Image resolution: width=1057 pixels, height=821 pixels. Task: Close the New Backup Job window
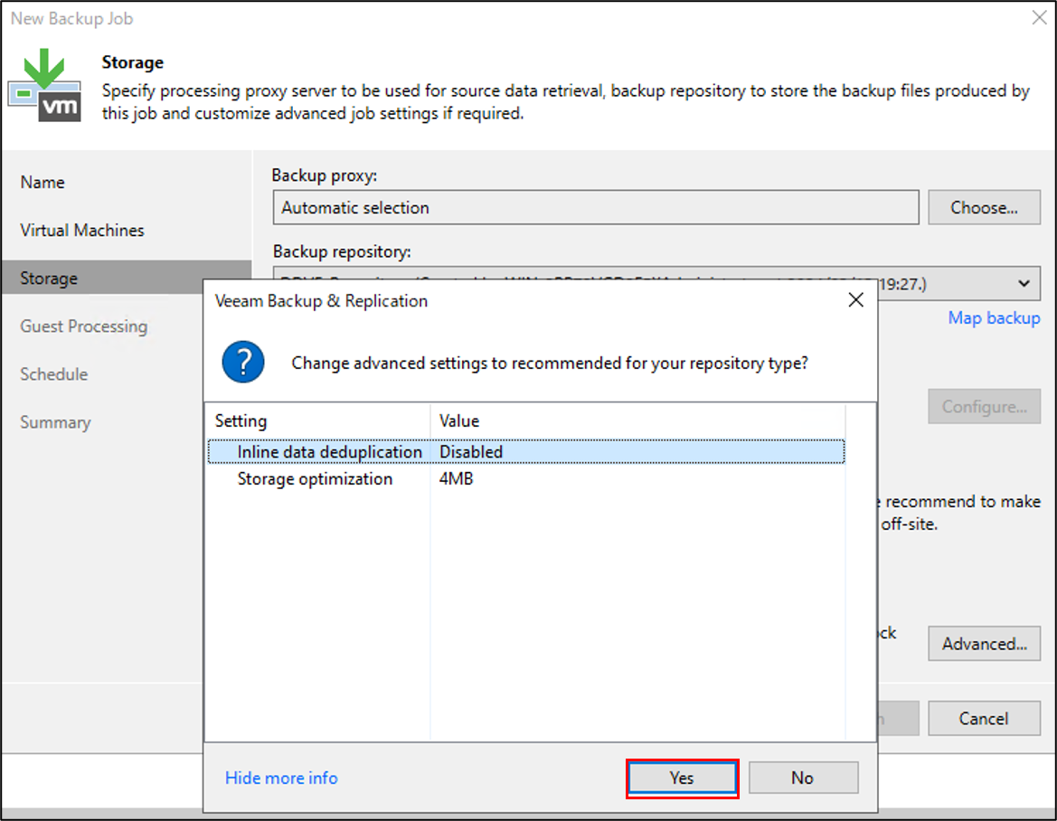point(1039,17)
